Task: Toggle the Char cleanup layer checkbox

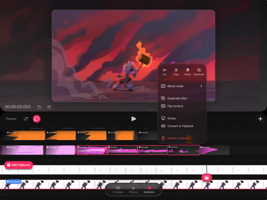Action: (x=8, y=182)
